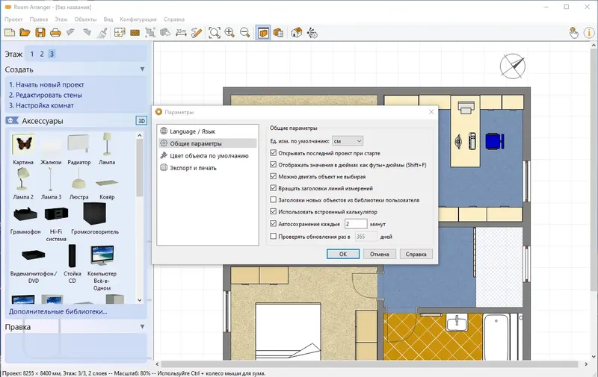The image size is (598, 377).
Task: Click the Print icon in toolbar
Action: [55, 32]
